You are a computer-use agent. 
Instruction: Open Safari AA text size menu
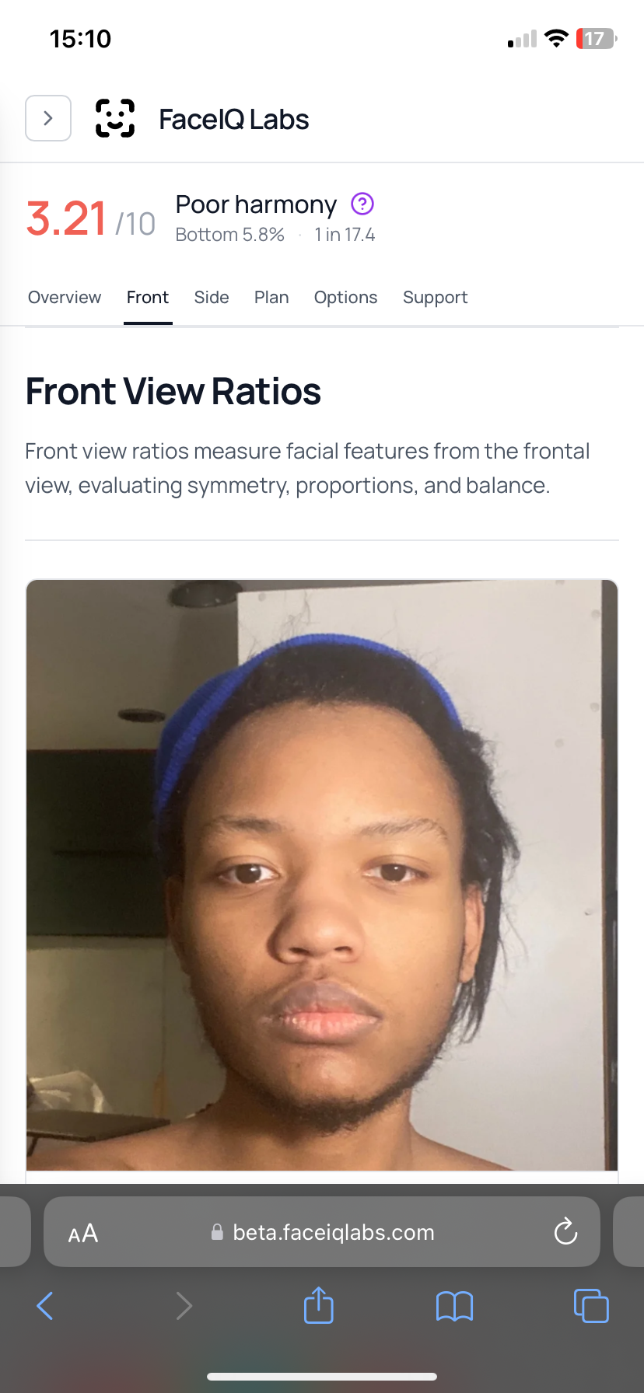[x=83, y=1233]
